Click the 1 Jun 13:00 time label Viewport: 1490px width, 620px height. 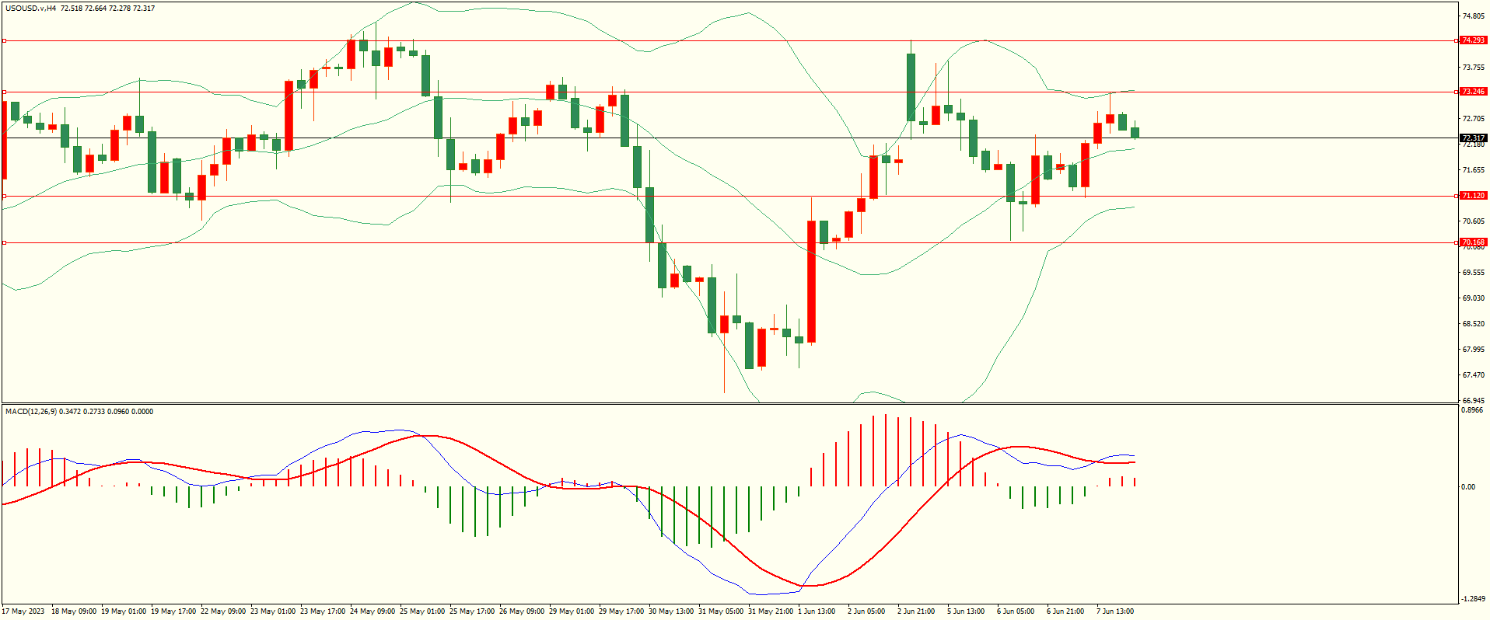[817, 611]
